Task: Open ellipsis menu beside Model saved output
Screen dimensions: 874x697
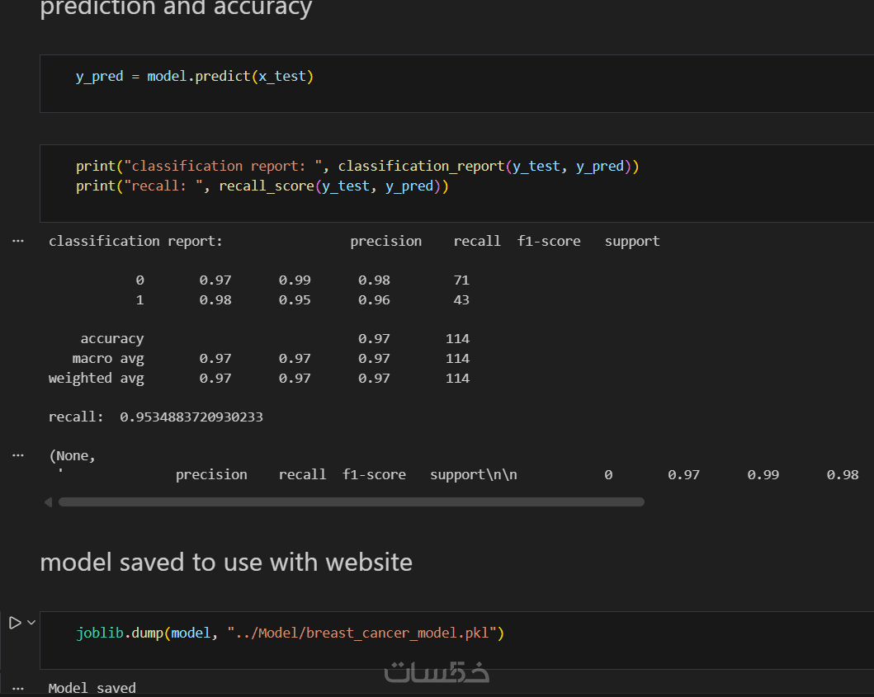Action: [18, 688]
